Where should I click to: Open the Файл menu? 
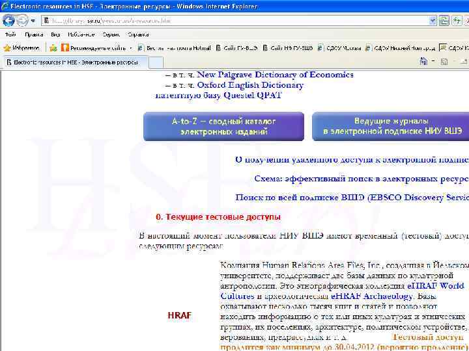10,34
